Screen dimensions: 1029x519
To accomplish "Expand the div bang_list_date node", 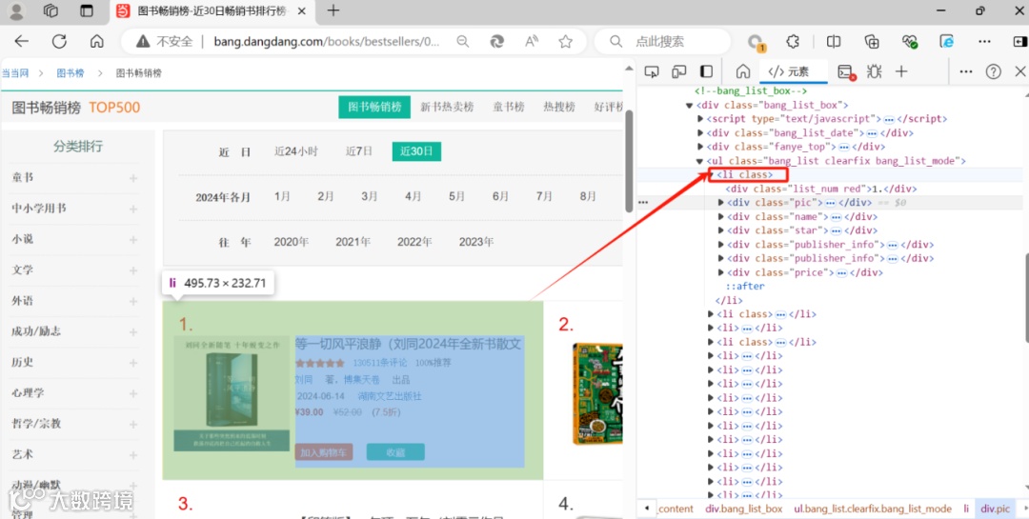I will (x=700, y=132).
